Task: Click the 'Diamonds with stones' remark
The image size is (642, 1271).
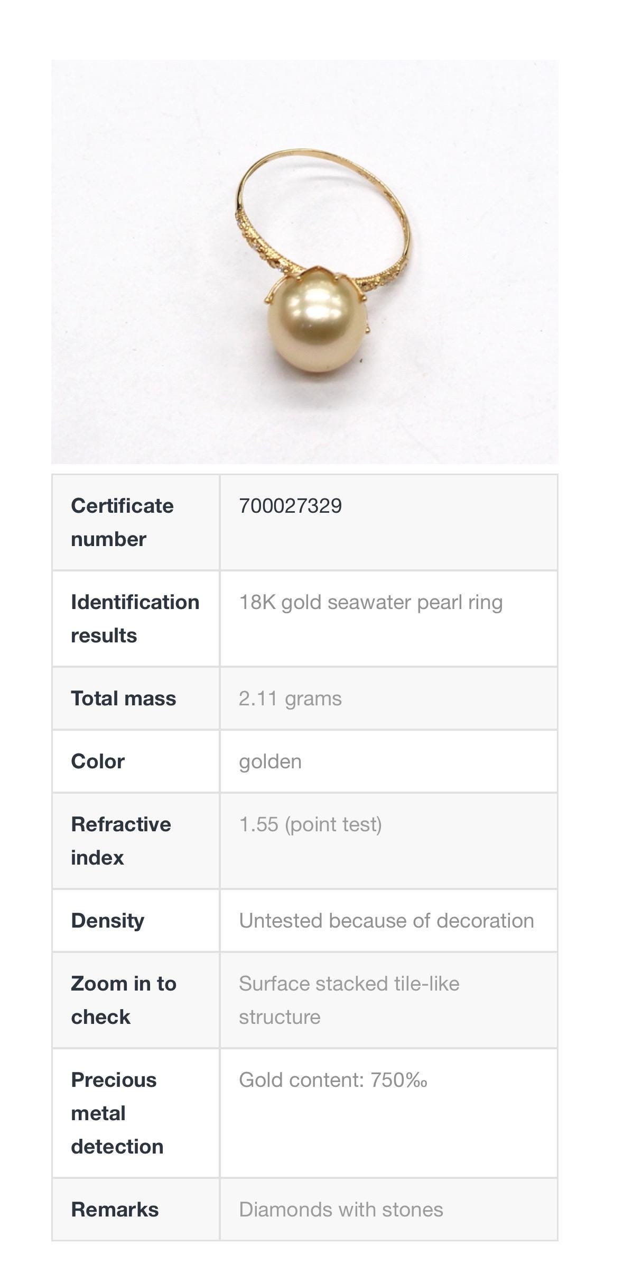Action: (341, 1210)
